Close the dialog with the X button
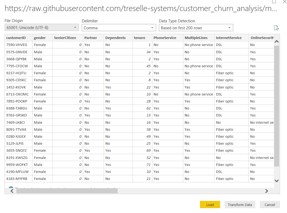Image resolution: width=287 pixels, height=213 pixels. [285, 2]
